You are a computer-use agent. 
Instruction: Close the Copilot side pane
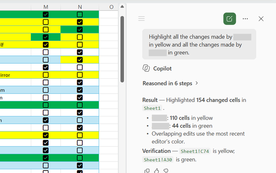click(261, 18)
